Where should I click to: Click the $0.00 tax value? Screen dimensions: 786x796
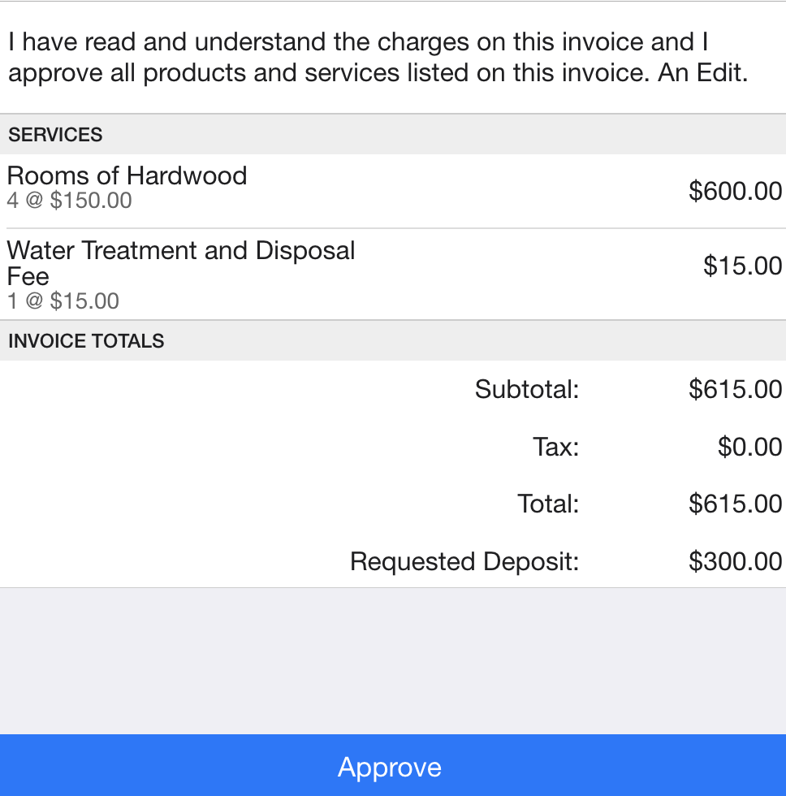pos(749,447)
